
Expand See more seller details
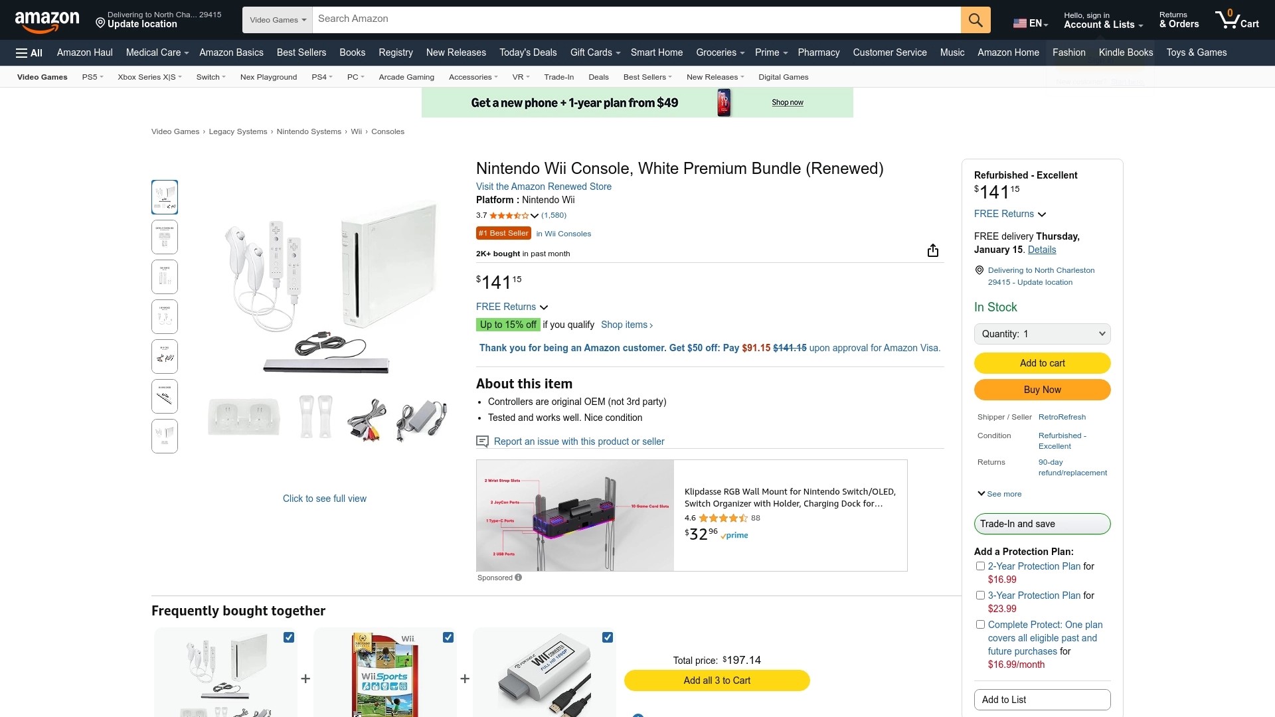(x=999, y=494)
